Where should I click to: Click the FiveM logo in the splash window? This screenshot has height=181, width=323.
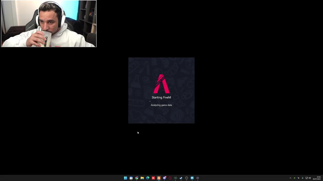point(161,84)
